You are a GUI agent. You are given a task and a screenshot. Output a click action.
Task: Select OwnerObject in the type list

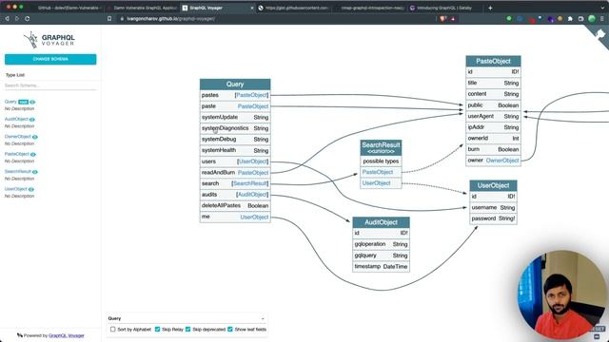click(18, 137)
